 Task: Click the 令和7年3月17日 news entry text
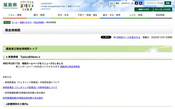[x=33, y=63]
